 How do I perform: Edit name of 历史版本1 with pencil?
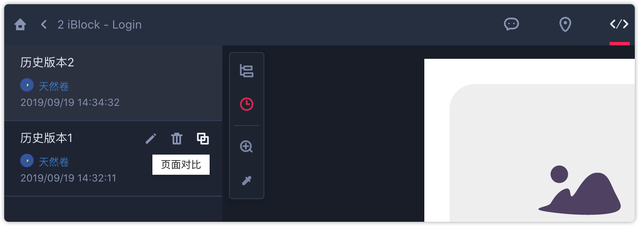pyautogui.click(x=151, y=139)
